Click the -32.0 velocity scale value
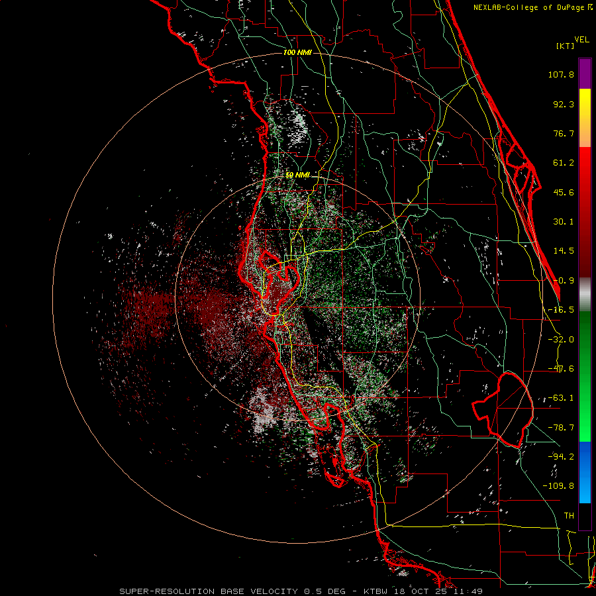This screenshot has width=596, height=596. click(561, 340)
